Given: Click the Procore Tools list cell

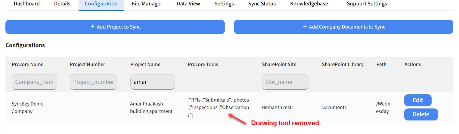Looking at the screenshot, I should (218, 107).
